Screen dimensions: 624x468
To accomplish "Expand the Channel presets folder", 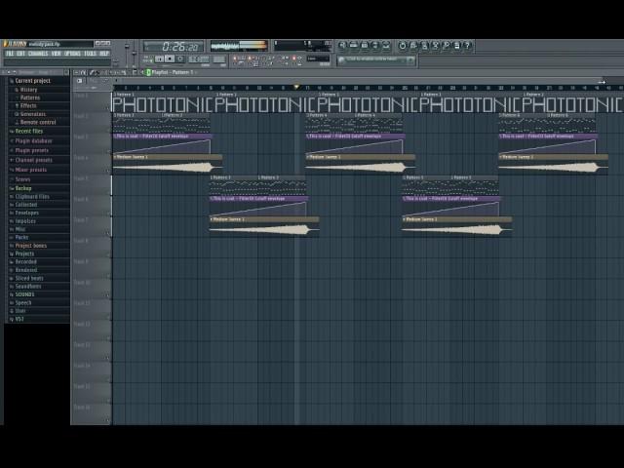I will click(33, 160).
